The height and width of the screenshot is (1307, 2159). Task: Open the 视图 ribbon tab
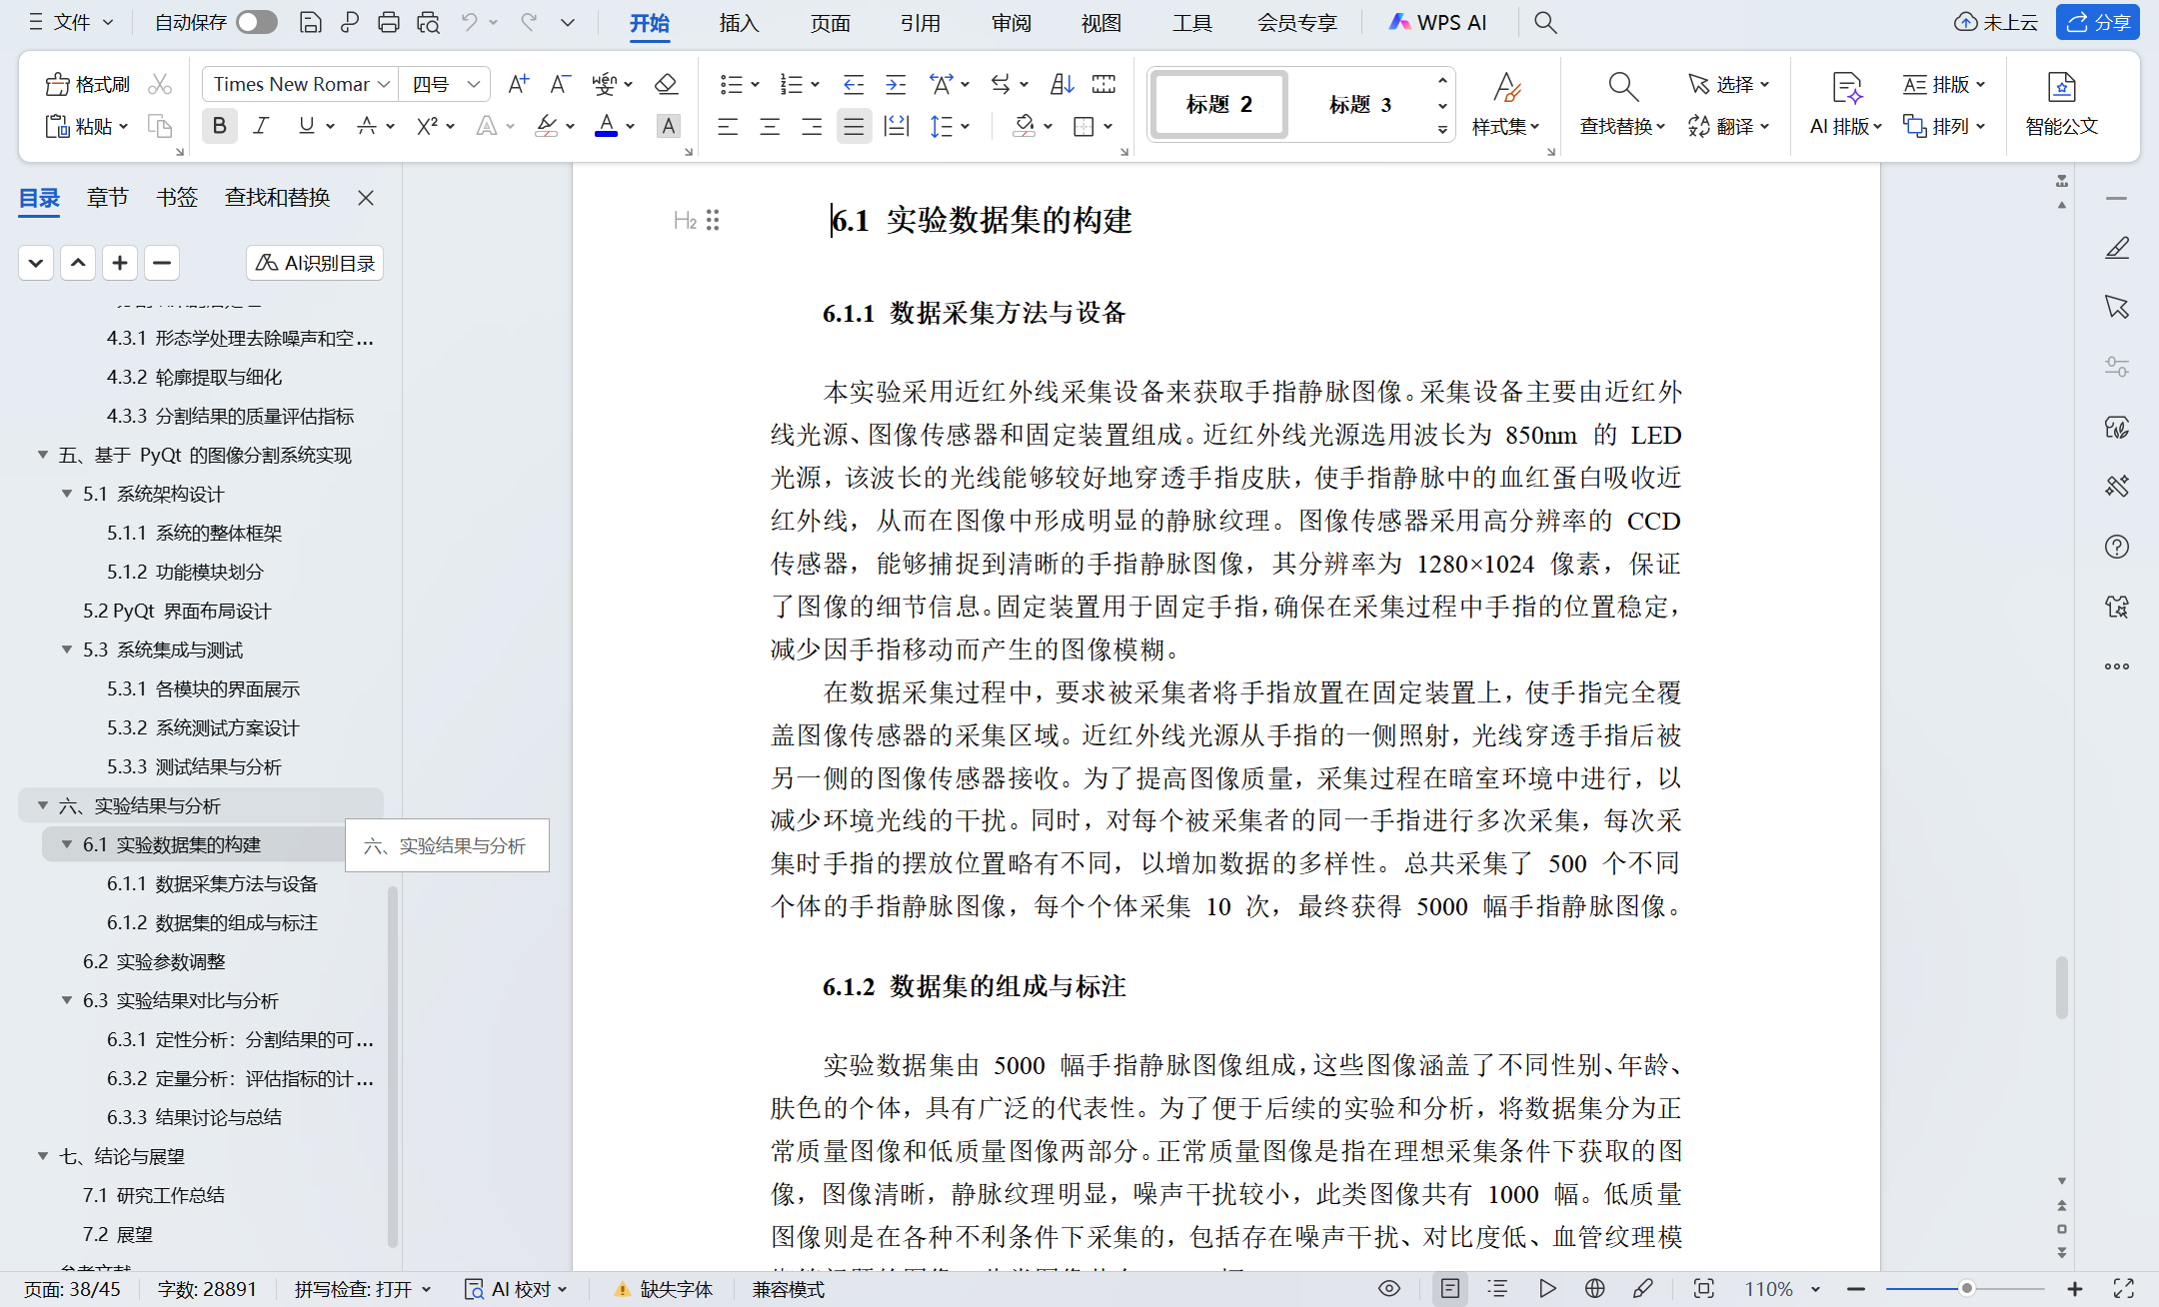click(1100, 22)
